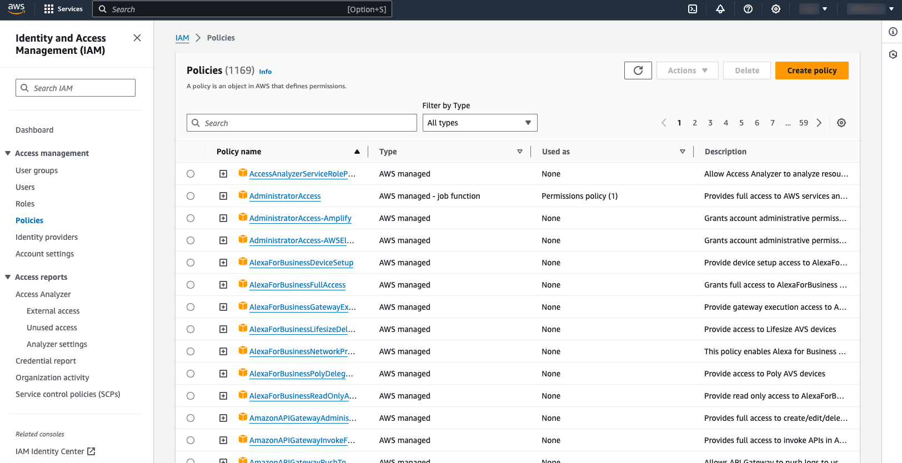Open the Actions dropdown
The image size is (902, 463).
(688, 71)
